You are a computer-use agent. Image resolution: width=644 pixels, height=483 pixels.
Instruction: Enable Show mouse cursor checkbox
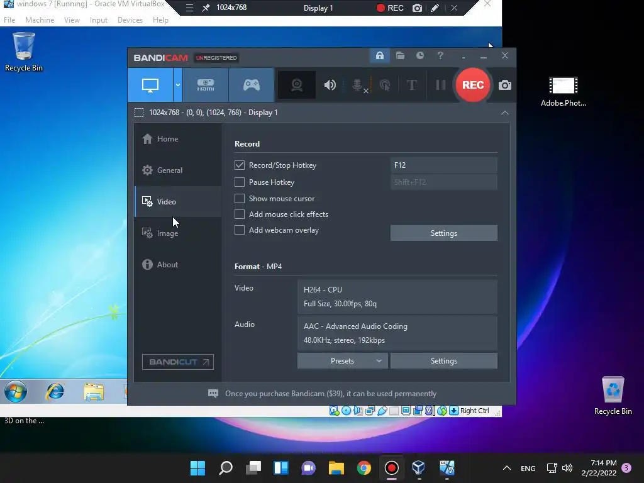(240, 198)
